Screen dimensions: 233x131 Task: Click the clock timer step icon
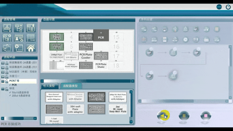185,40
